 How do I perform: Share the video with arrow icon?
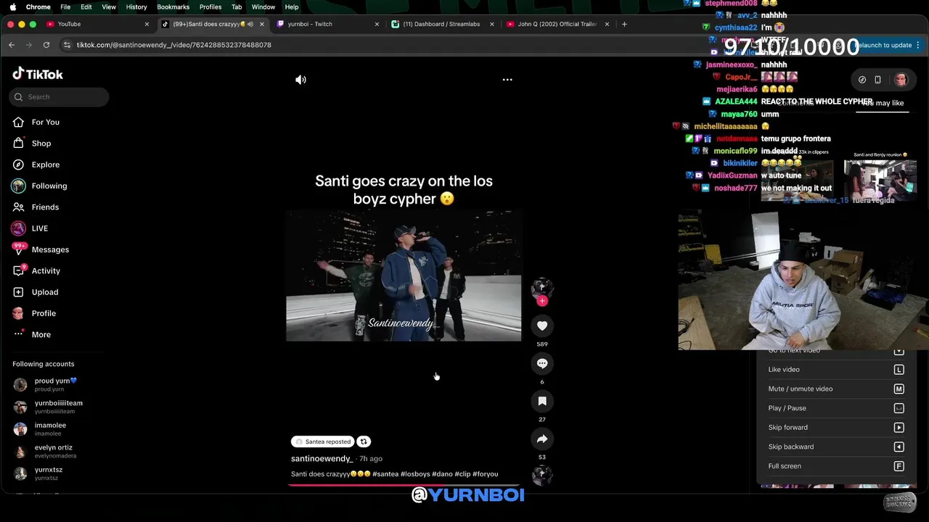(542, 439)
